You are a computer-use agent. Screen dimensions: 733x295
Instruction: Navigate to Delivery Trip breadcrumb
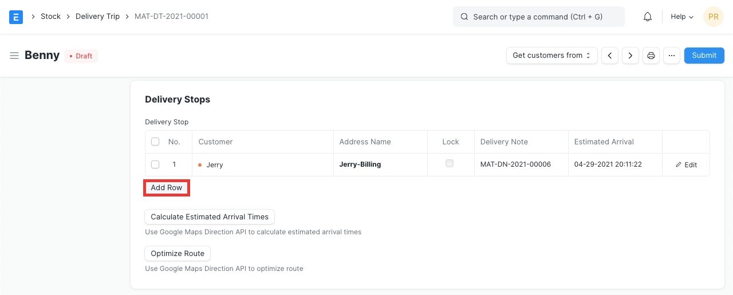coord(97,17)
